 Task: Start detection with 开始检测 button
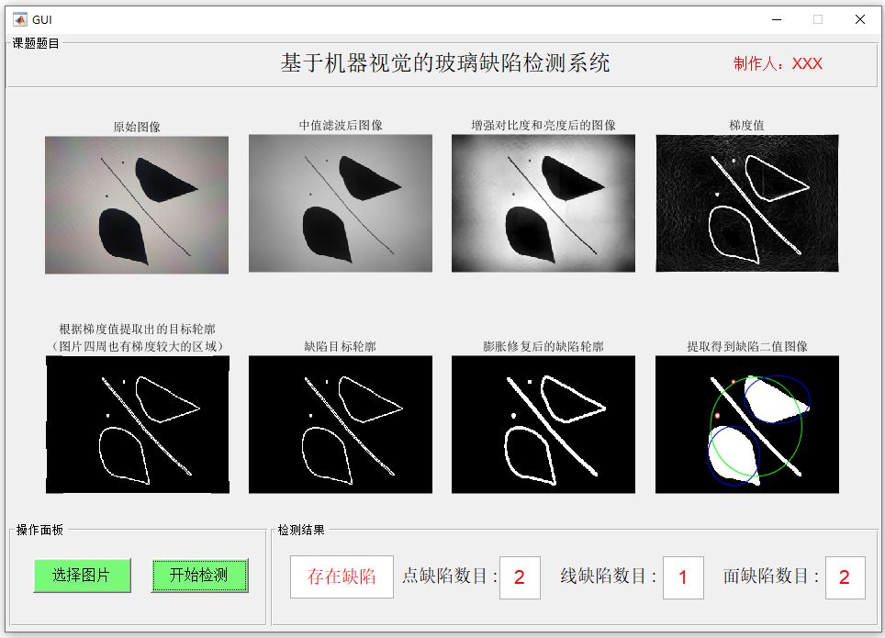click(x=199, y=576)
